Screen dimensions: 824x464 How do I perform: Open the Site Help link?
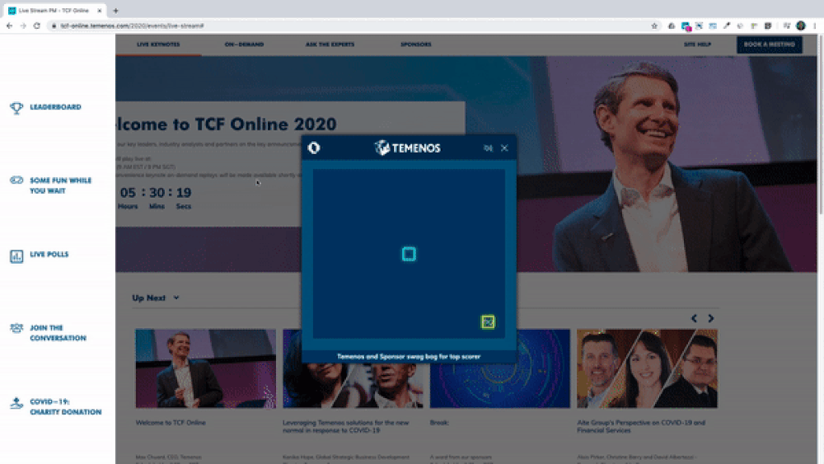[697, 45]
